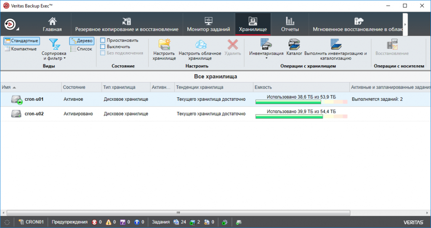Switch to Монитор заданий tab
The height and width of the screenshot is (228, 431).
point(208,24)
